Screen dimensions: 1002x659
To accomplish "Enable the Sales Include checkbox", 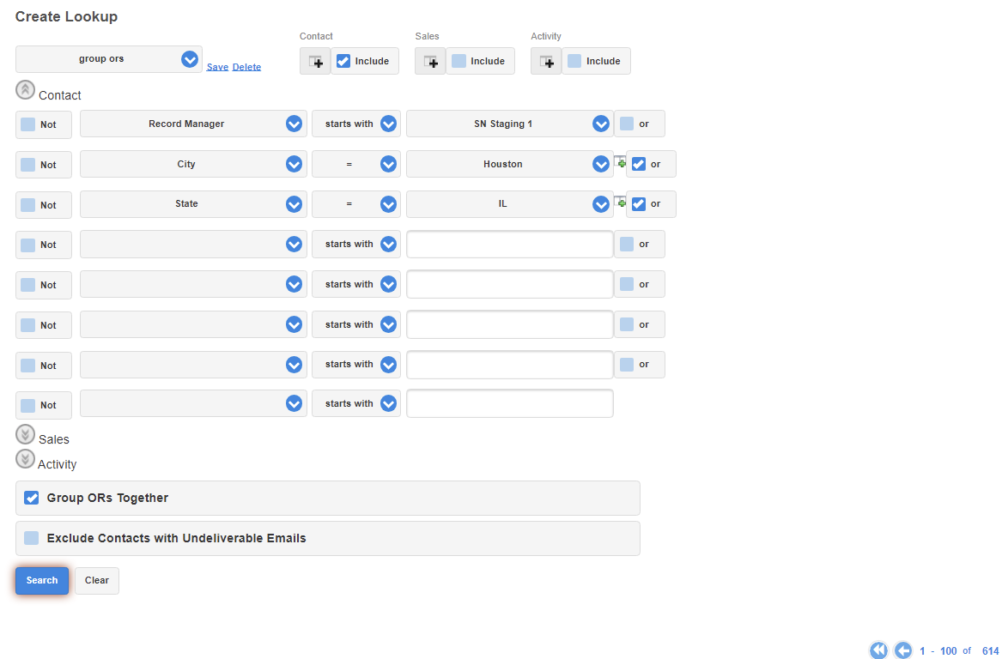I will (x=459, y=61).
